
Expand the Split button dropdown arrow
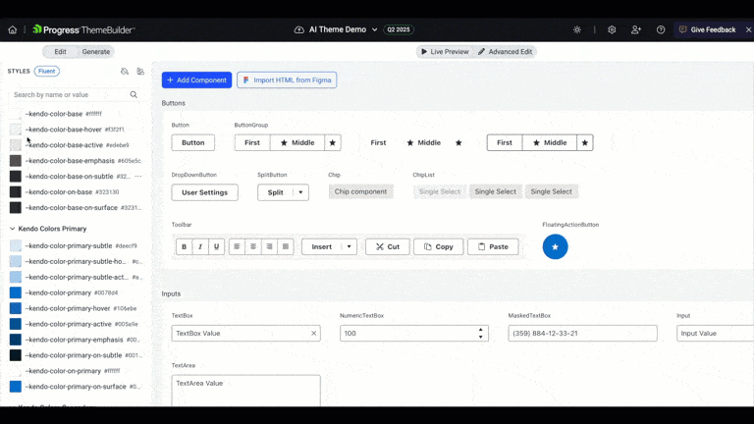click(299, 192)
